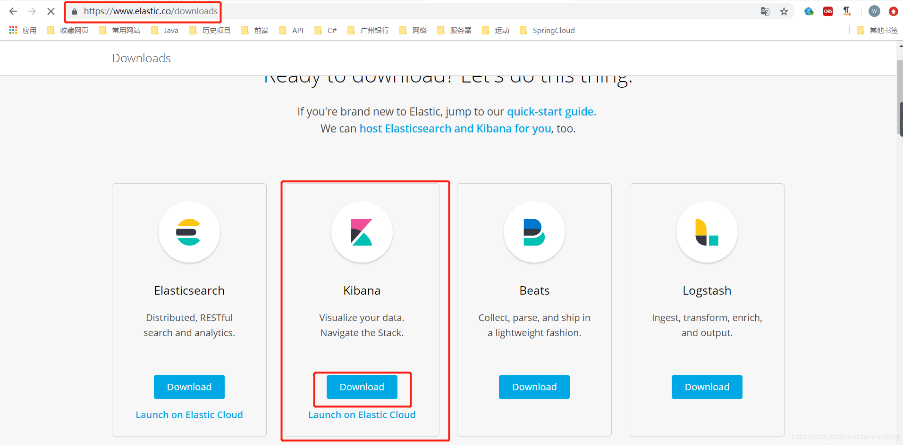903x445 pixels.
Task: Click the Beats logo icon
Action: pyautogui.click(x=534, y=232)
